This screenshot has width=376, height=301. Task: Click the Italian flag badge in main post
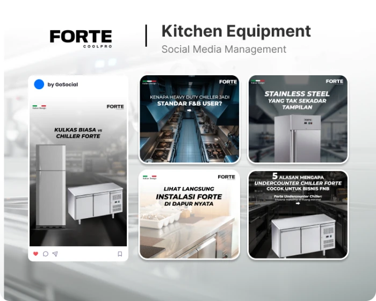[39, 107]
